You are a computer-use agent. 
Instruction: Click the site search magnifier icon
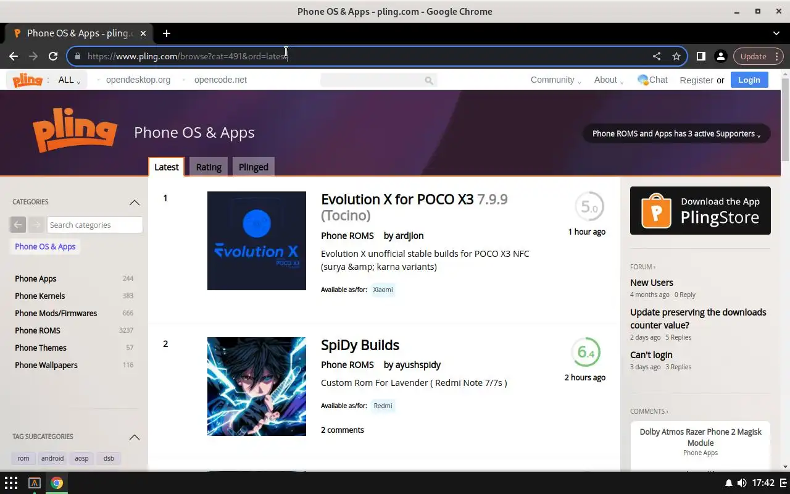point(429,80)
